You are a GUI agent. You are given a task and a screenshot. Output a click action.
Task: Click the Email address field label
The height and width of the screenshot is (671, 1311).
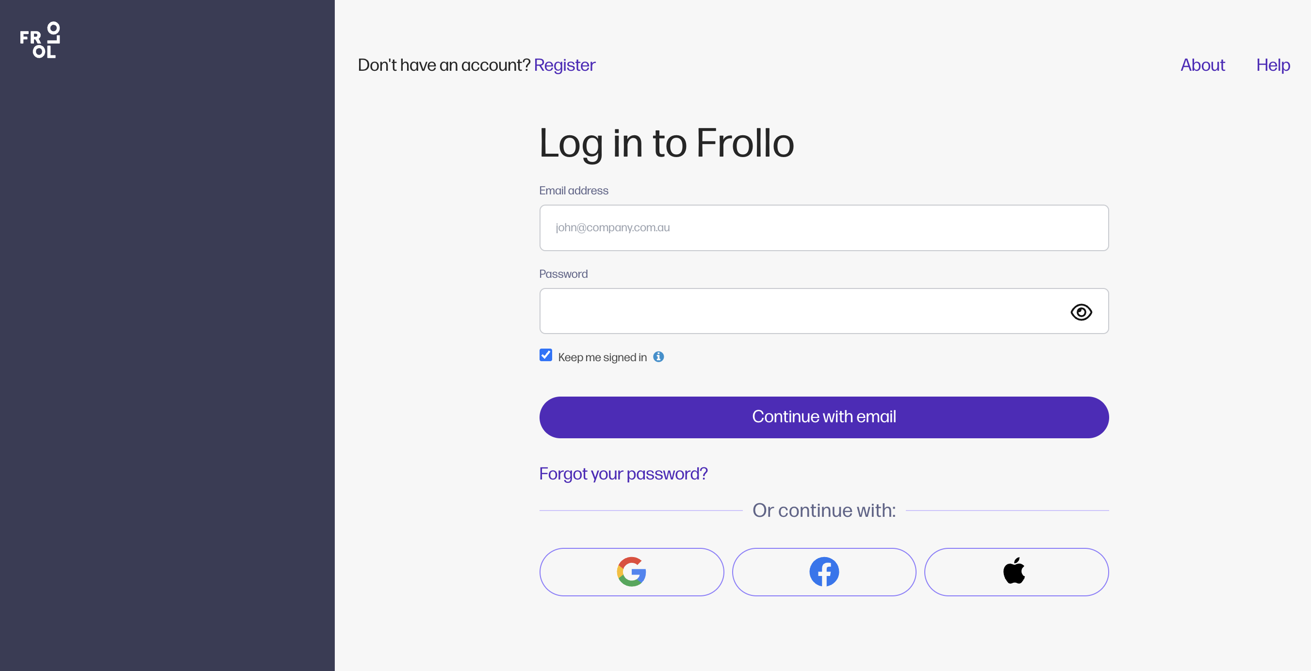tap(574, 191)
